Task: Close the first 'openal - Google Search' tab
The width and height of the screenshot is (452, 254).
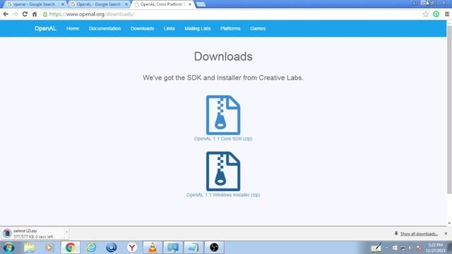Action: [x=63, y=4]
